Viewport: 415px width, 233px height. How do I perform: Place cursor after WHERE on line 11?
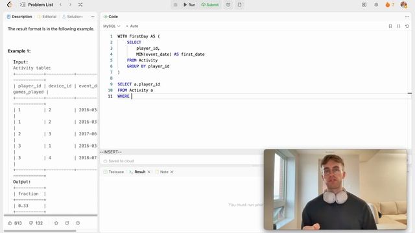pos(132,96)
